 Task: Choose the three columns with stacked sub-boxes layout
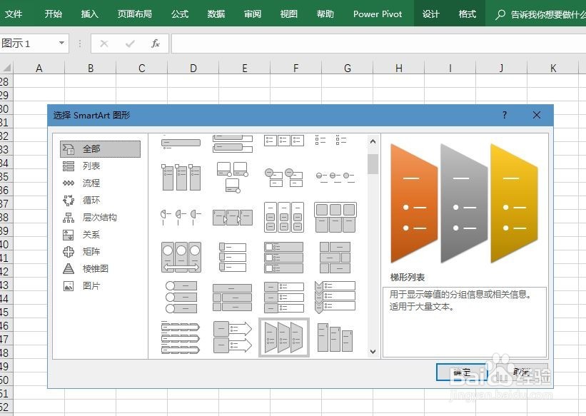pos(283,217)
